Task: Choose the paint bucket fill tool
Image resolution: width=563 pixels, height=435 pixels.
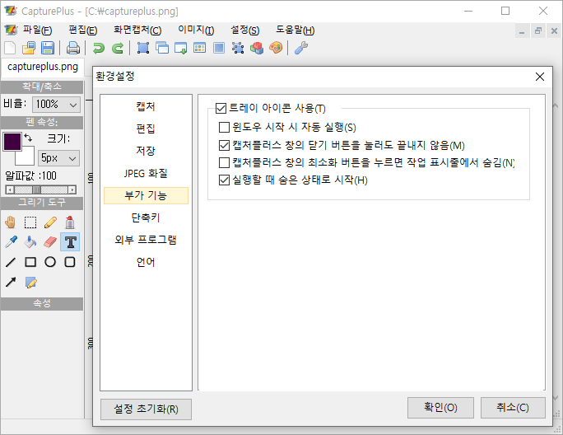Action: pyautogui.click(x=30, y=242)
